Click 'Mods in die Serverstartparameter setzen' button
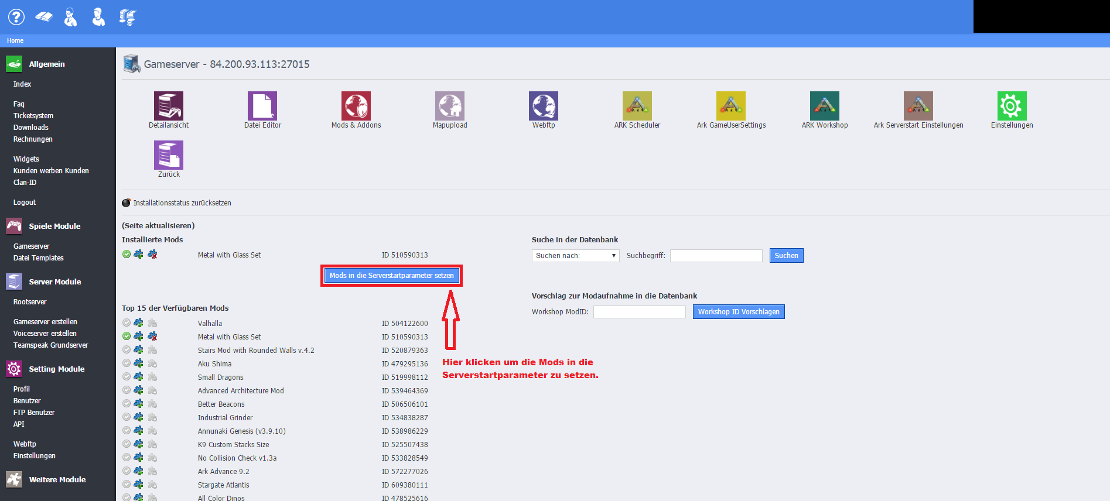1110x501 pixels. [x=391, y=276]
